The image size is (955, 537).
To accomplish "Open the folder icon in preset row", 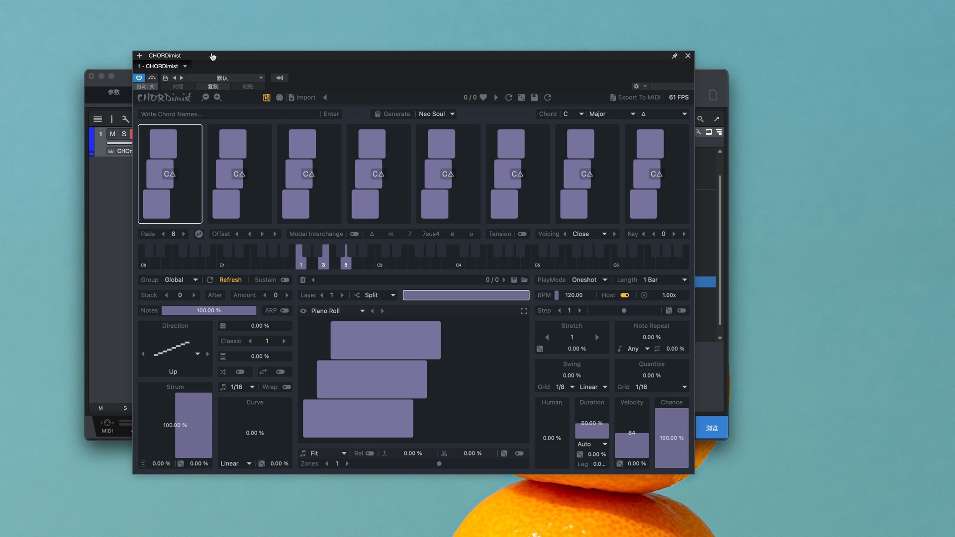I will click(x=524, y=280).
